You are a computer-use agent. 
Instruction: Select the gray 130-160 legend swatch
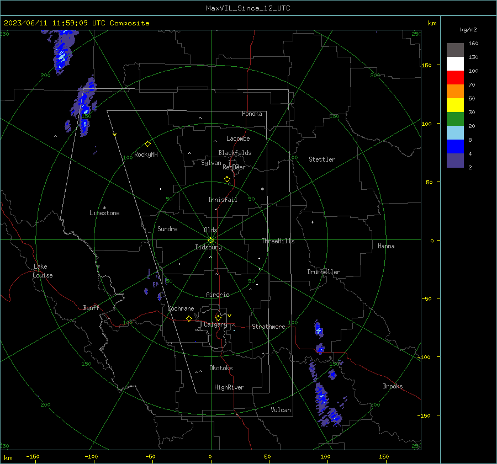click(x=455, y=50)
